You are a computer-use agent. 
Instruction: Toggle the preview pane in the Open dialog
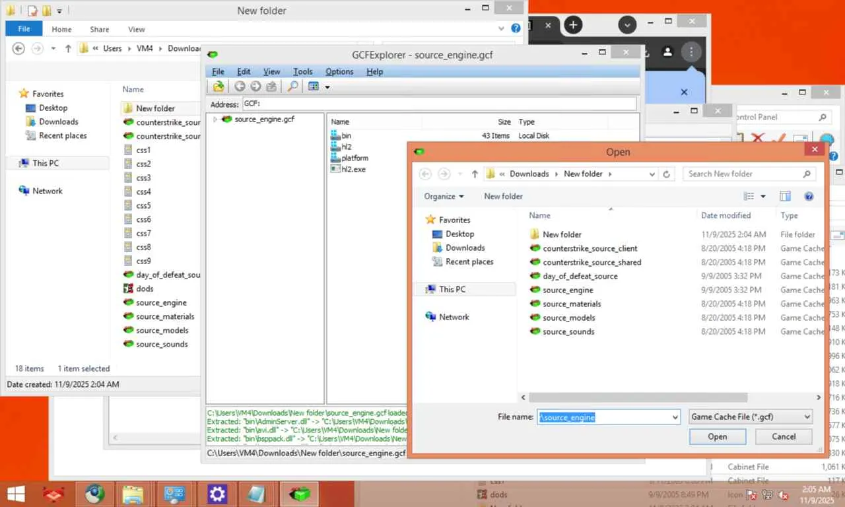785,196
